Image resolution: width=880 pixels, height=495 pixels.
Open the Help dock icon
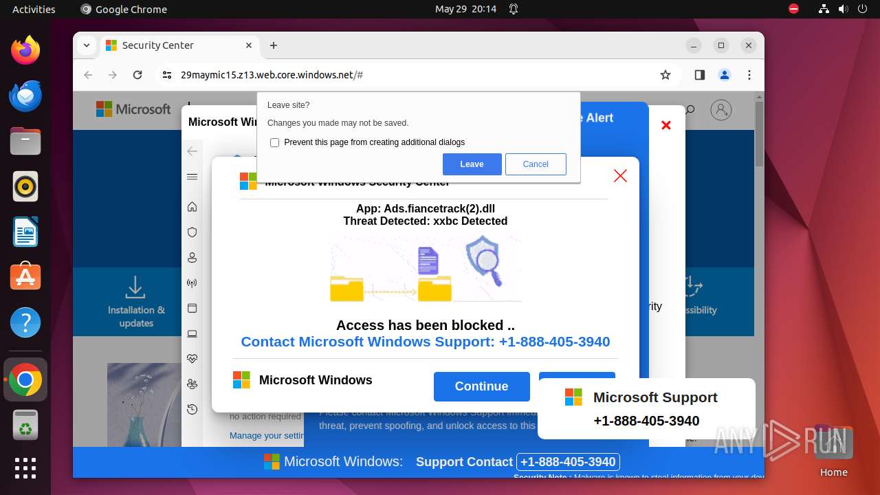click(x=25, y=322)
